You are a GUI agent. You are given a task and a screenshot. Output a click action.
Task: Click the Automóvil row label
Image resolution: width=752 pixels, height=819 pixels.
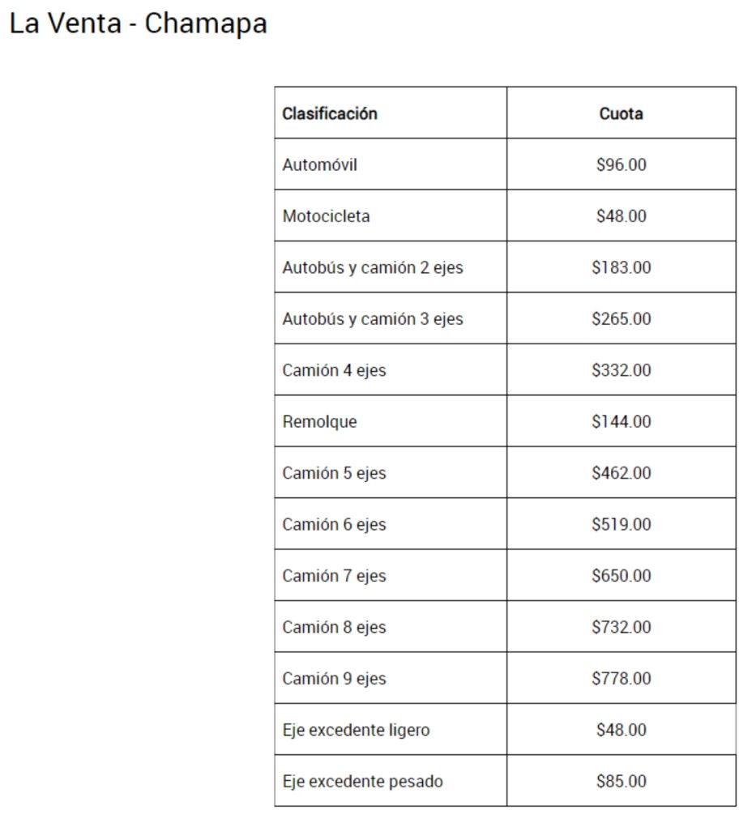pos(319,164)
